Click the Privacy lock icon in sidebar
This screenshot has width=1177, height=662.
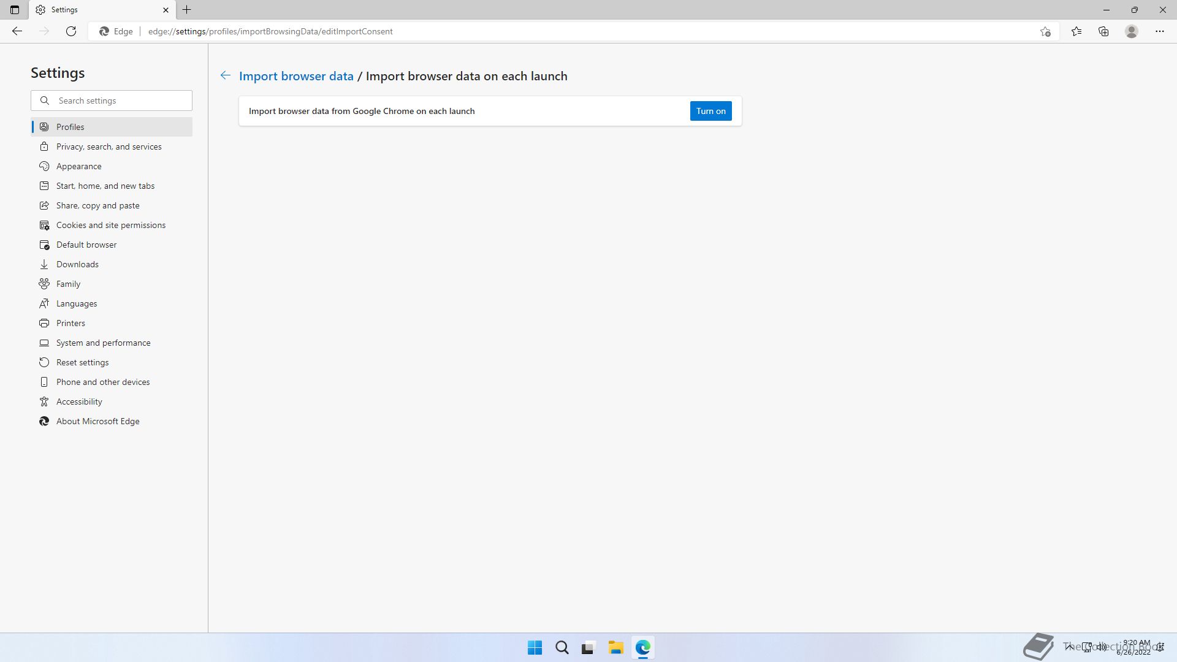(44, 146)
